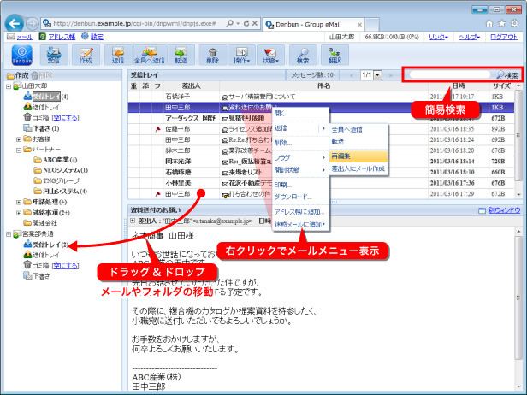Screen dimensions: 527x395
Task: Click the 別ウィンドウ window icon
Action: click(x=482, y=210)
